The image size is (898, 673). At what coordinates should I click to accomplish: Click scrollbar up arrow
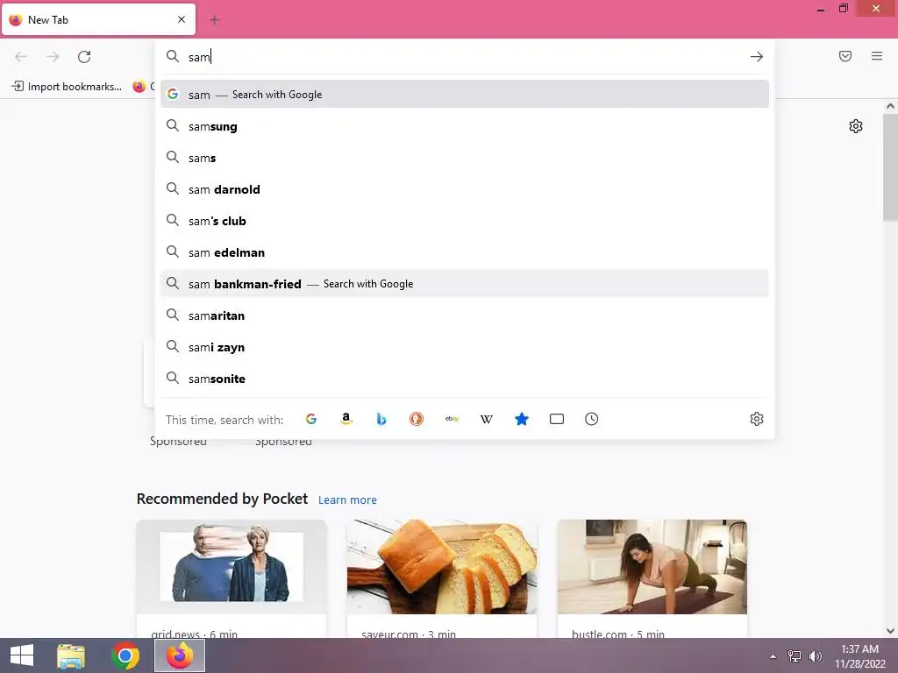[890, 106]
